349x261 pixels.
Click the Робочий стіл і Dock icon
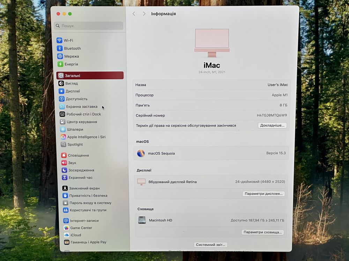(62, 114)
